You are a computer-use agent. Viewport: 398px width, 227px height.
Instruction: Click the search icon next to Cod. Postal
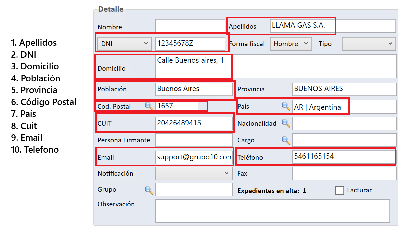click(x=149, y=106)
